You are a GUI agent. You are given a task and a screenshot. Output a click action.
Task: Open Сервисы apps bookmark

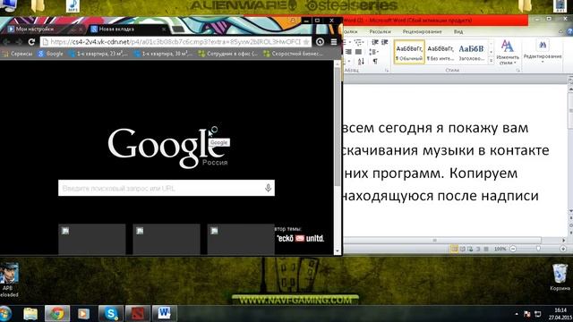17,54
